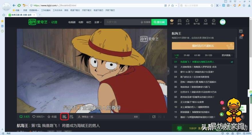
Task: Close the 航海王第1集 browser tab
Action: (34, 15)
